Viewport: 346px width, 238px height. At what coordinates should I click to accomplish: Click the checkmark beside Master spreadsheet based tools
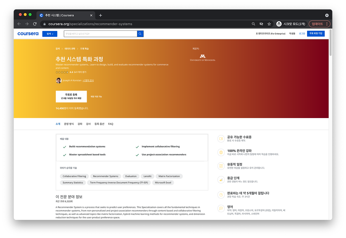click(x=65, y=155)
